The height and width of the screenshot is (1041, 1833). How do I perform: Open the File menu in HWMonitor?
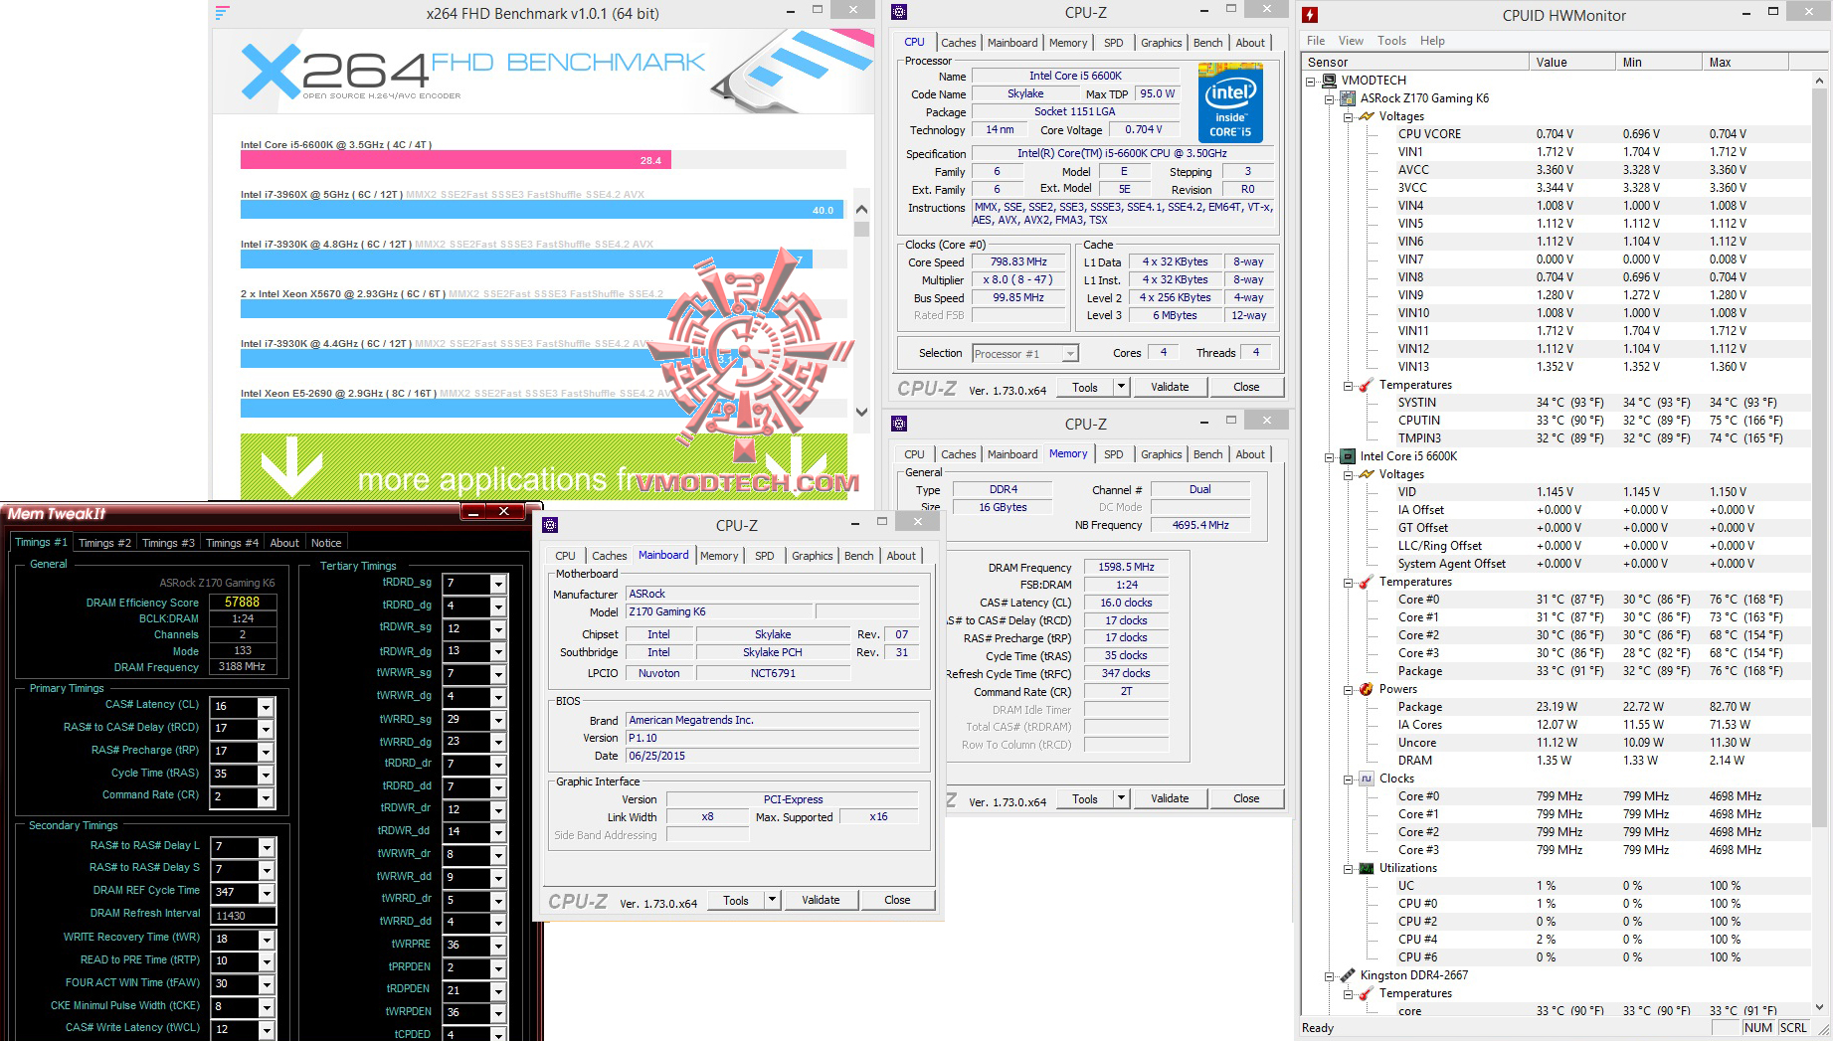pos(1316,41)
